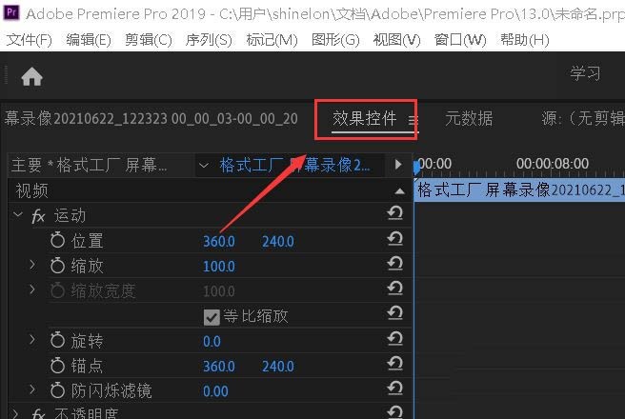Toggle animation stopwatch for 旋转
Image resolution: width=625 pixels, height=419 pixels.
pos(57,340)
